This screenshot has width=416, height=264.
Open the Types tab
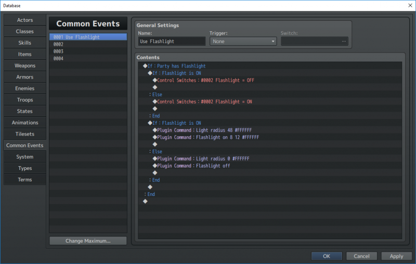(x=25, y=168)
